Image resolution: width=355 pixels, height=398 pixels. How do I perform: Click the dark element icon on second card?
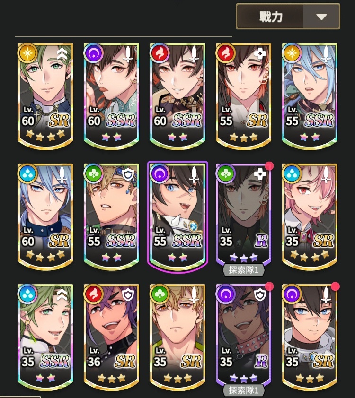click(x=94, y=53)
